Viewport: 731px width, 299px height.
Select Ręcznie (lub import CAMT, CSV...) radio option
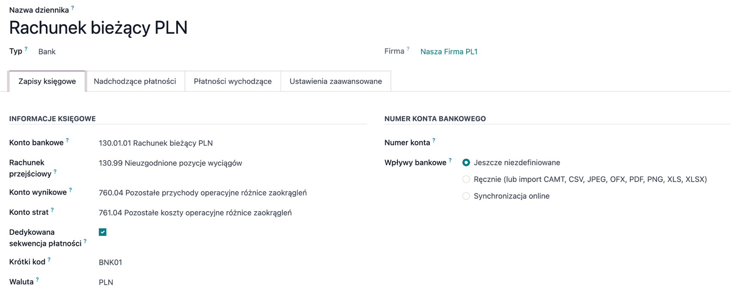tap(466, 179)
